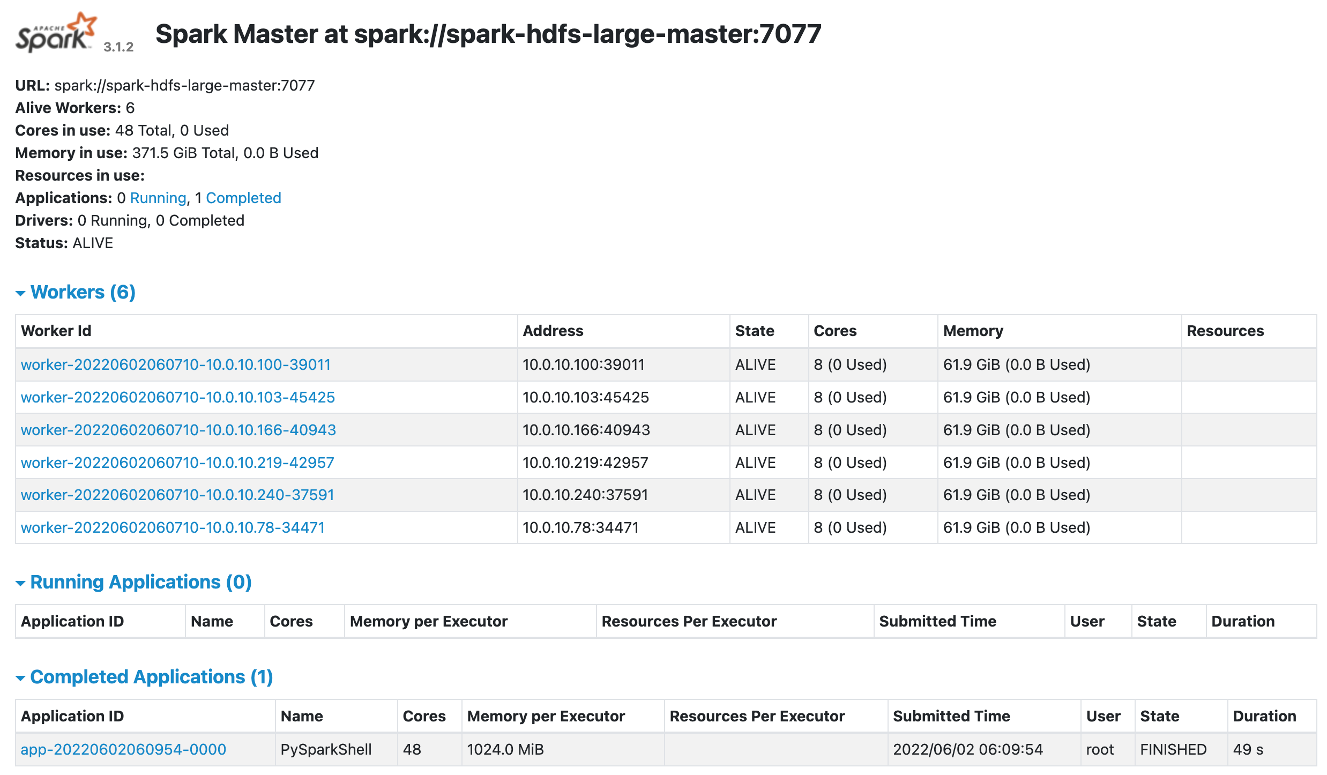Open worker 10.0.10.78-34471 link
This screenshot has width=1327, height=775.
173,527
